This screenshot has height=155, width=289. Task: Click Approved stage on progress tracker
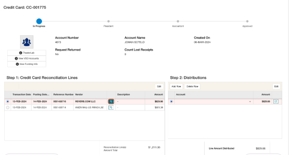pyautogui.click(x=247, y=21)
